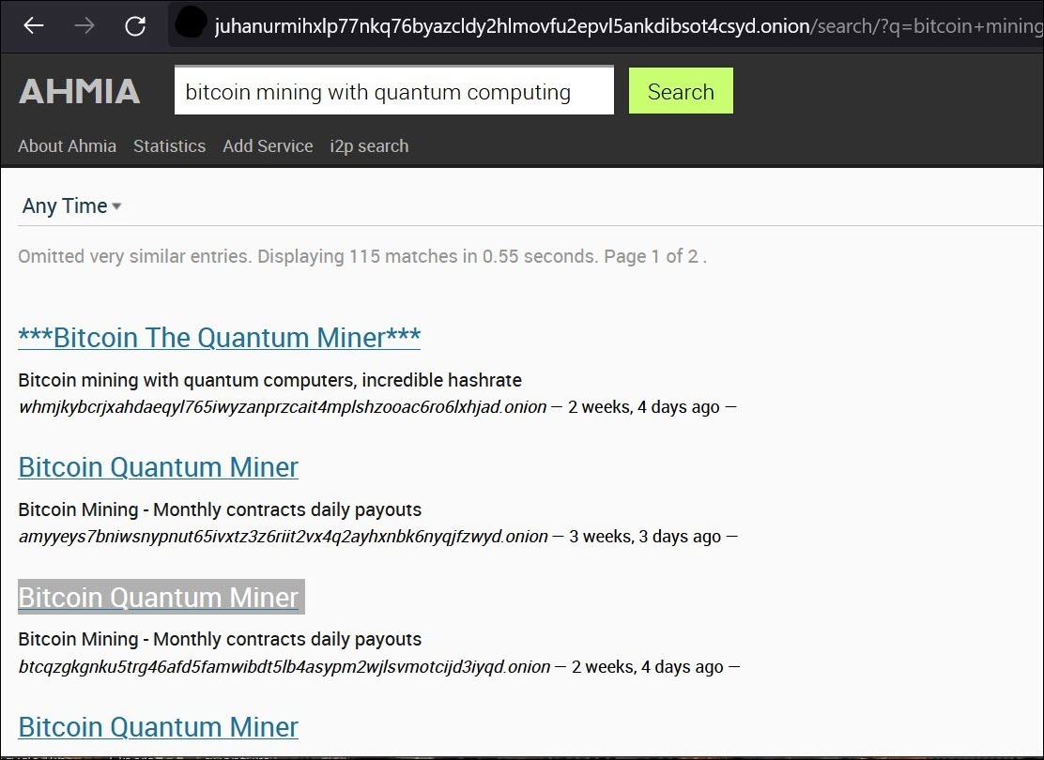
Task: Open the Statistics page
Action: click(169, 145)
